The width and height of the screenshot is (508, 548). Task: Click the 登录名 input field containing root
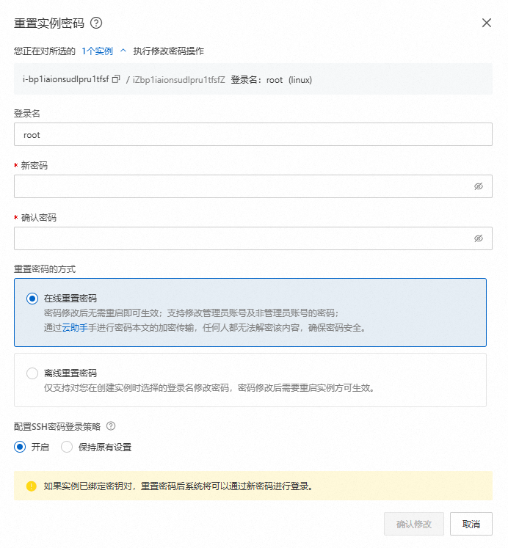[x=253, y=135]
